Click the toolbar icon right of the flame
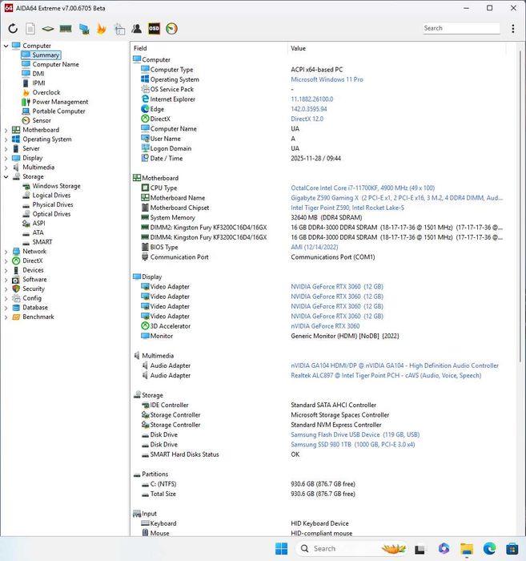 pyautogui.click(x=119, y=29)
